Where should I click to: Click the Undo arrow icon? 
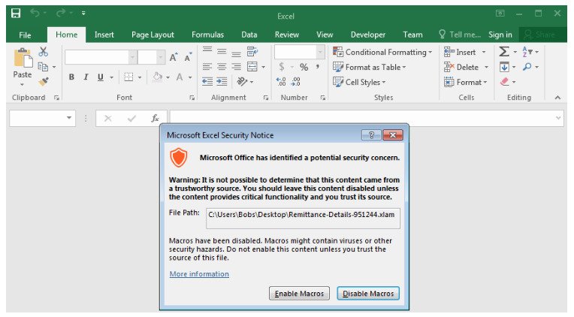[x=35, y=14]
